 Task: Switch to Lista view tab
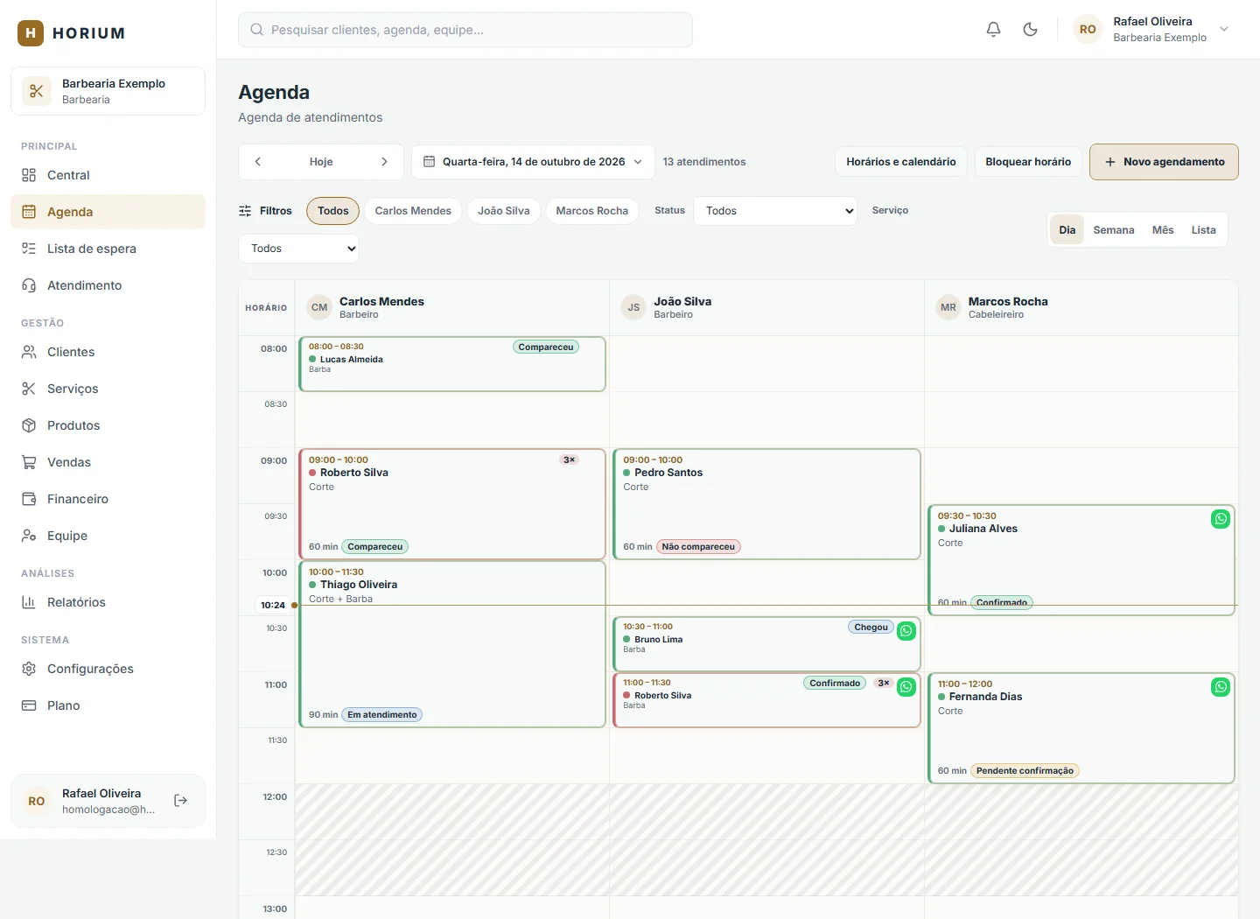(1203, 230)
